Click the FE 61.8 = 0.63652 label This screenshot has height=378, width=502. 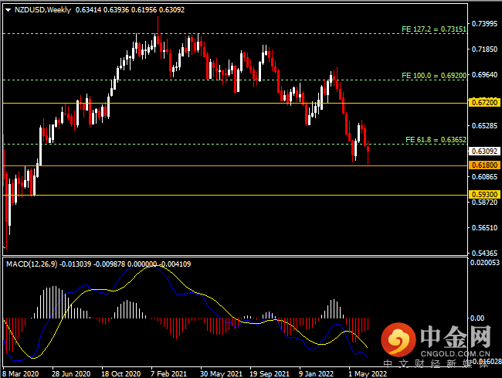(435, 140)
